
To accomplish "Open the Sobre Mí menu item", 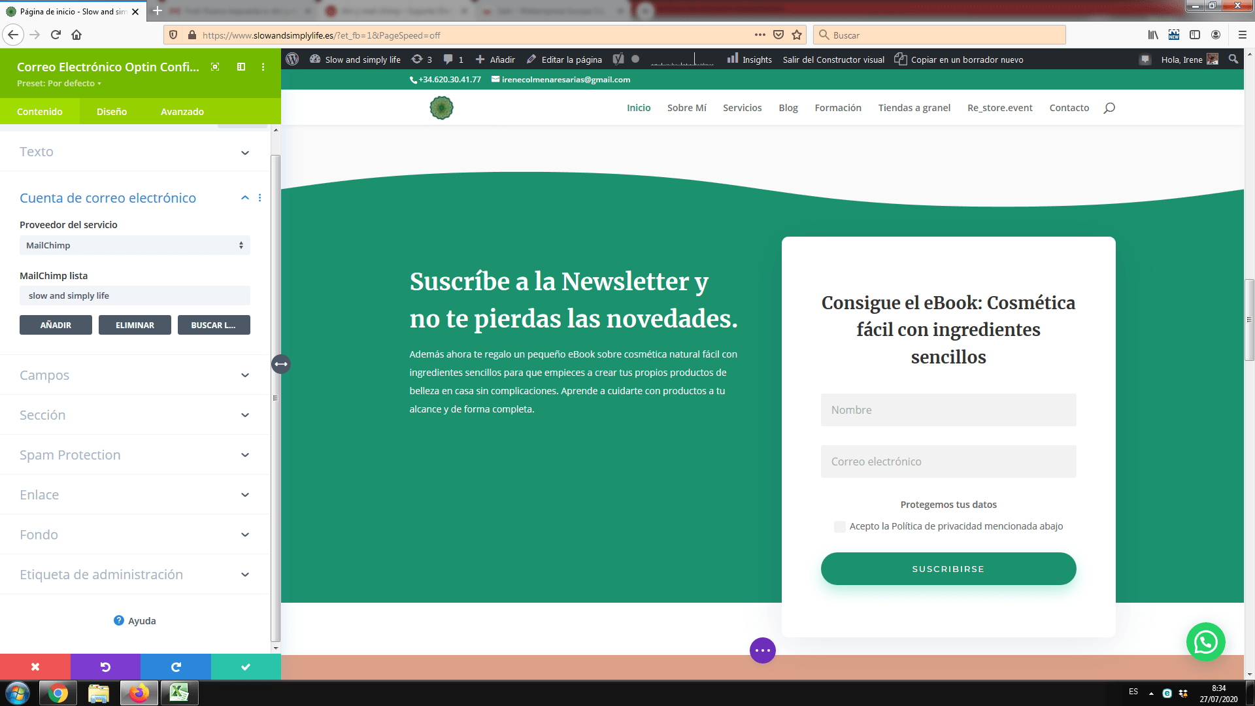I will [686, 108].
